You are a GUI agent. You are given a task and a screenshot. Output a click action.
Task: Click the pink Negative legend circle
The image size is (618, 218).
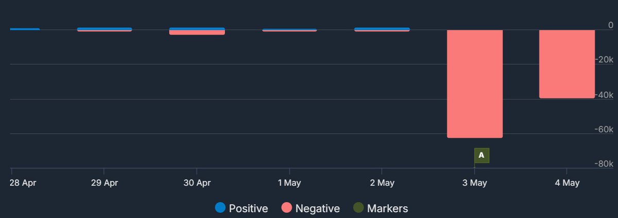coord(287,208)
